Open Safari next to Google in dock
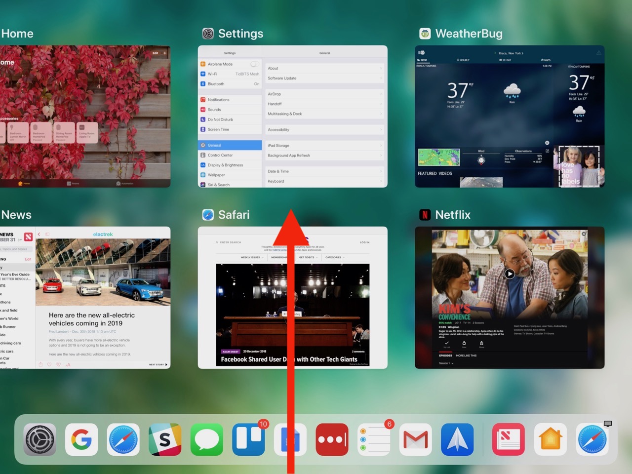632x474 pixels. [123, 439]
